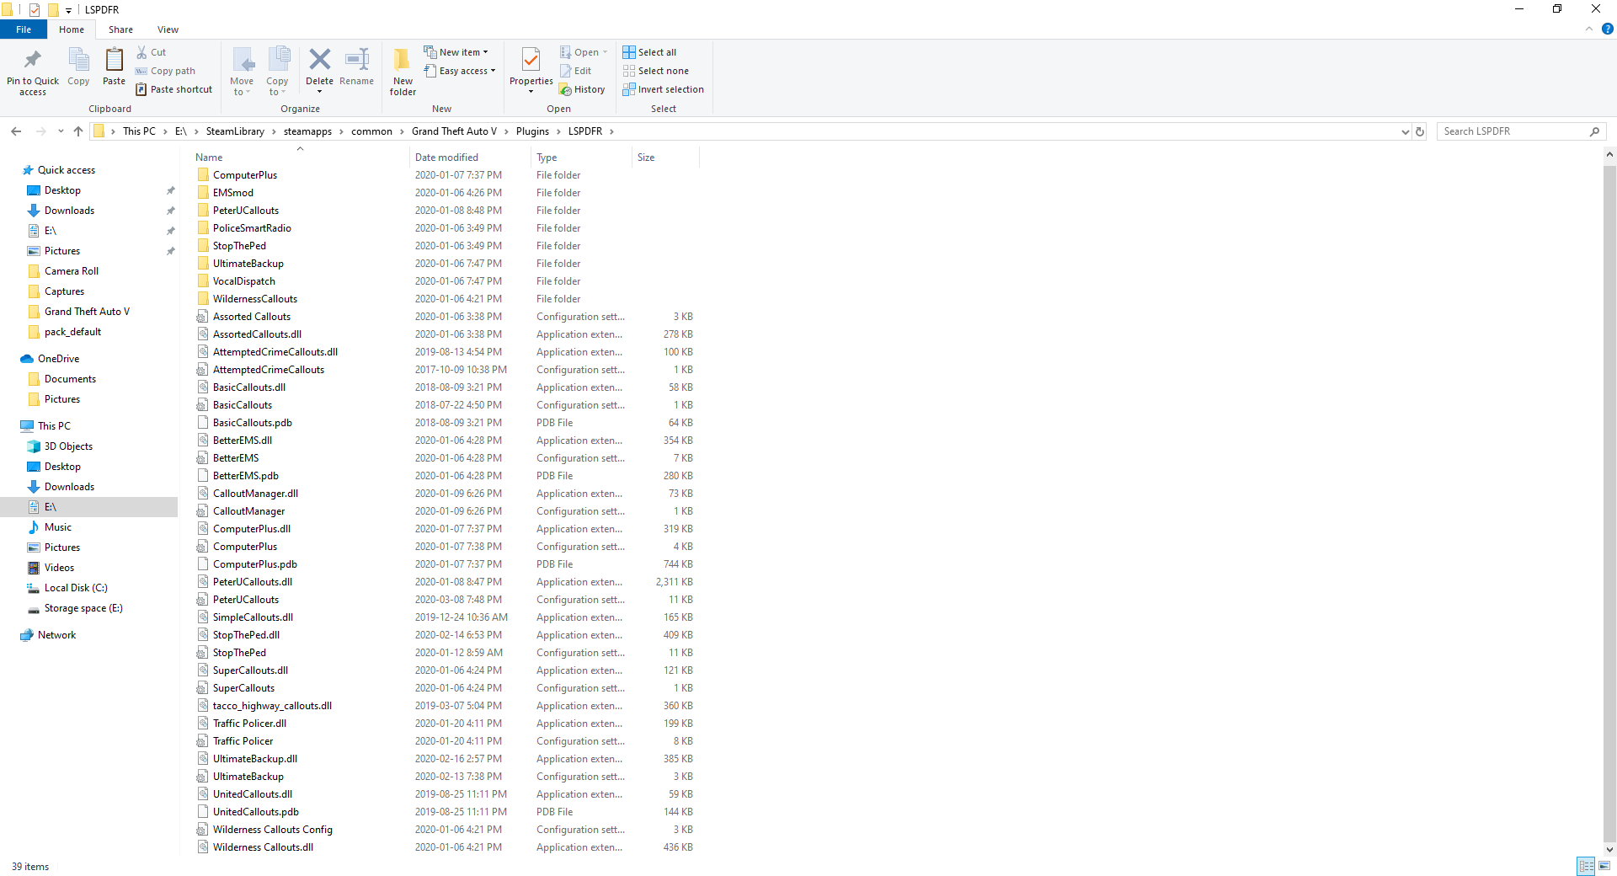Click the Rename icon in Organize group
This screenshot has height=876, width=1617.
tap(356, 61)
